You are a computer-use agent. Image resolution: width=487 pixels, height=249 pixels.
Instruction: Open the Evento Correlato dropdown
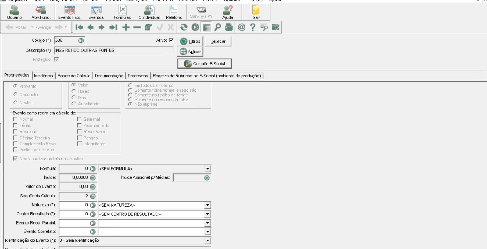tap(207, 232)
